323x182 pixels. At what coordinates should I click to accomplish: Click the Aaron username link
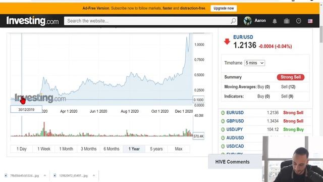(x=260, y=21)
